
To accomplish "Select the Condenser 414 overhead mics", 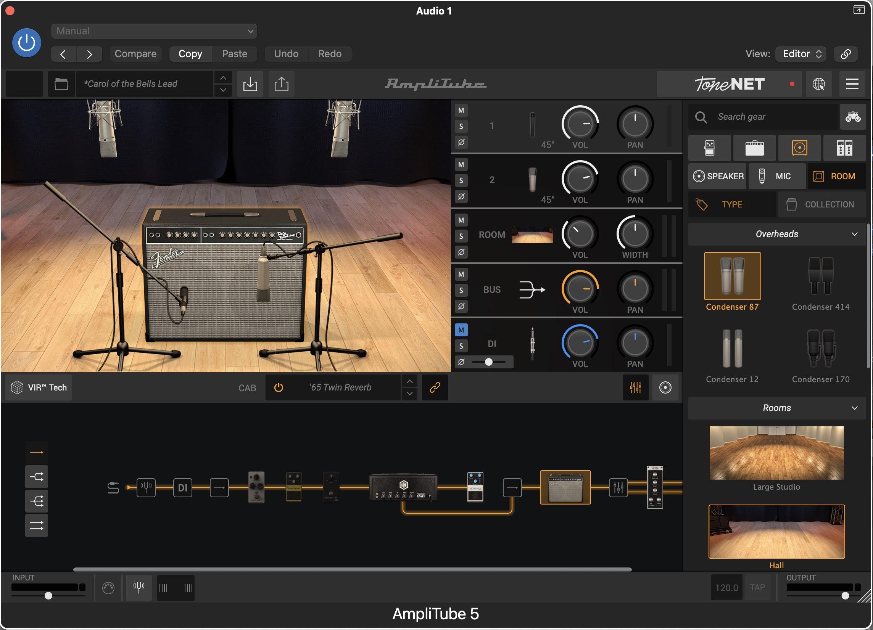I will pyautogui.click(x=821, y=276).
